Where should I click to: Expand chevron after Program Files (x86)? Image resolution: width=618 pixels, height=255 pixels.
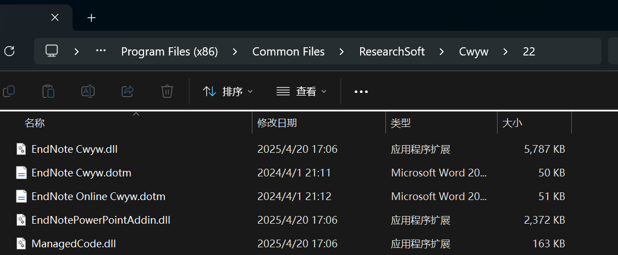coord(235,51)
